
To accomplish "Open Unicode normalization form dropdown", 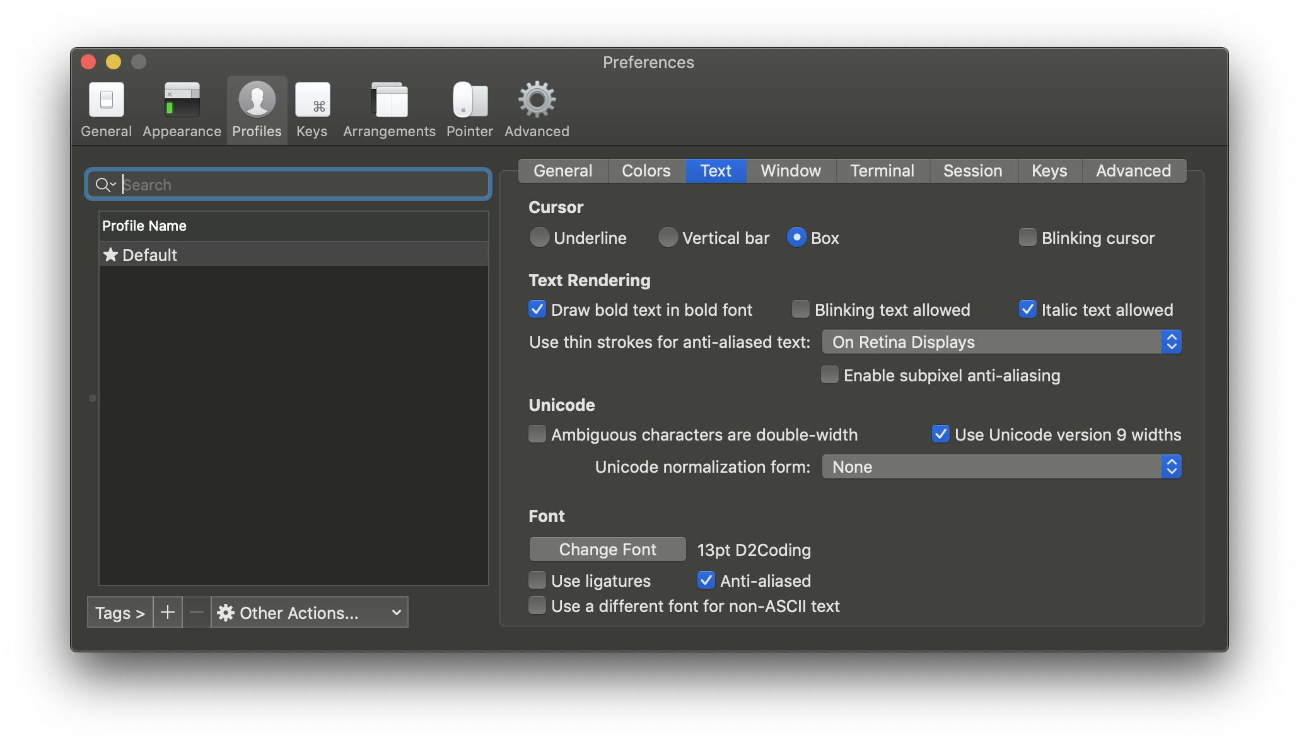I will 1001,467.
